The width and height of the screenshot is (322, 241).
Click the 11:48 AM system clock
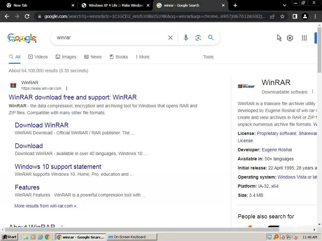[310, 237]
